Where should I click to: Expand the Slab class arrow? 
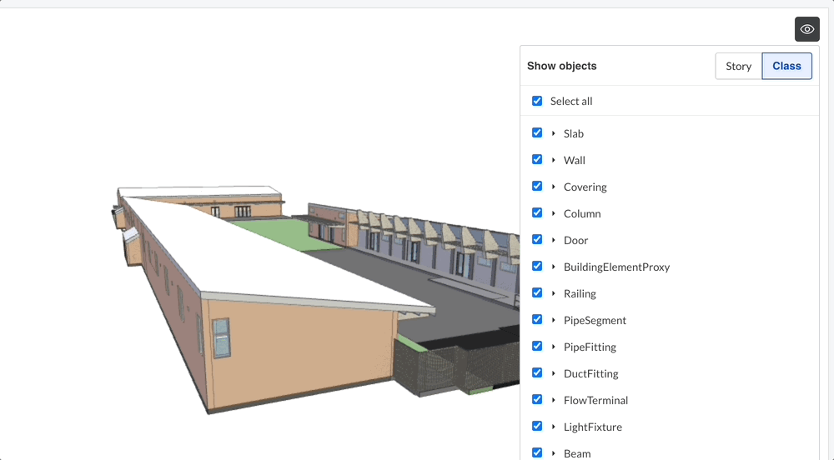(x=553, y=133)
